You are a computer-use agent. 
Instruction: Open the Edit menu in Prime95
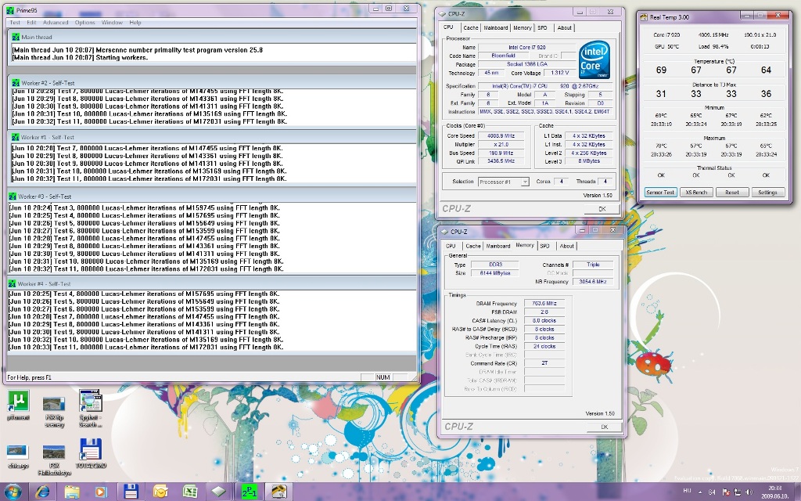(x=31, y=23)
